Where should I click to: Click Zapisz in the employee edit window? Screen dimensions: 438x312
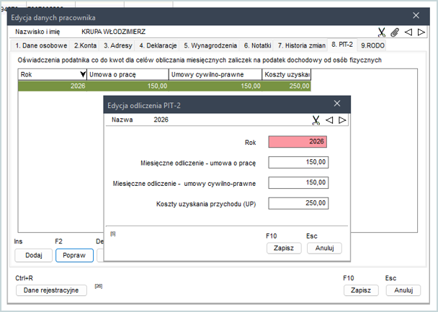(361, 290)
